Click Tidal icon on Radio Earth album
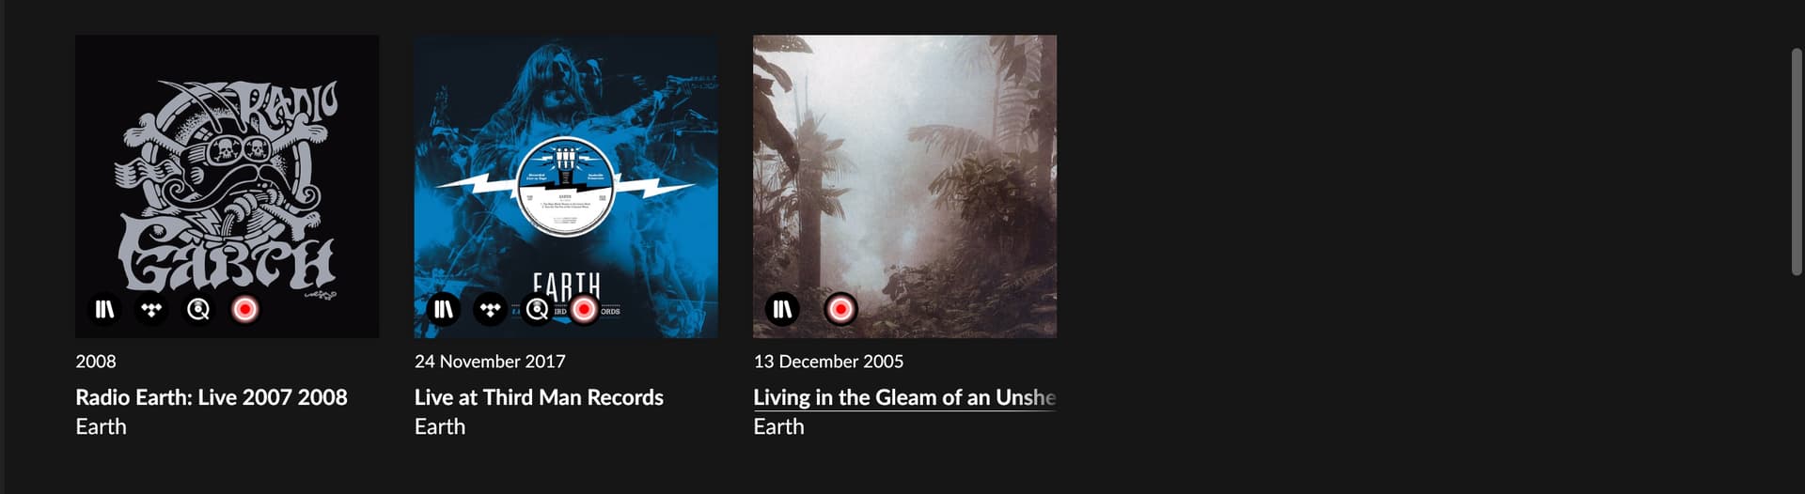The width and height of the screenshot is (1805, 494). click(x=151, y=309)
